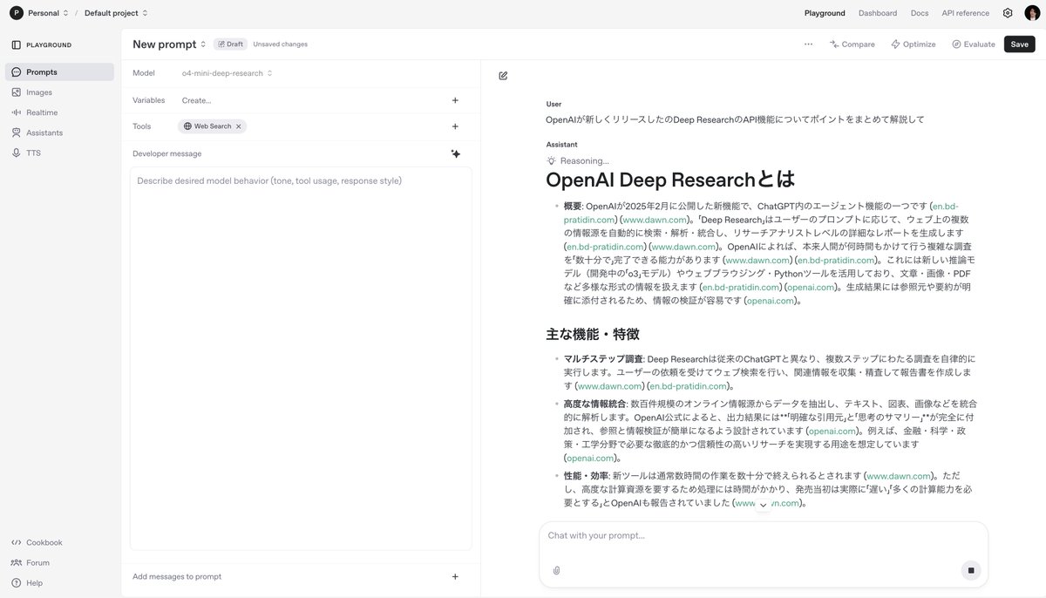Open the user profile avatar

pyautogui.click(x=1032, y=13)
